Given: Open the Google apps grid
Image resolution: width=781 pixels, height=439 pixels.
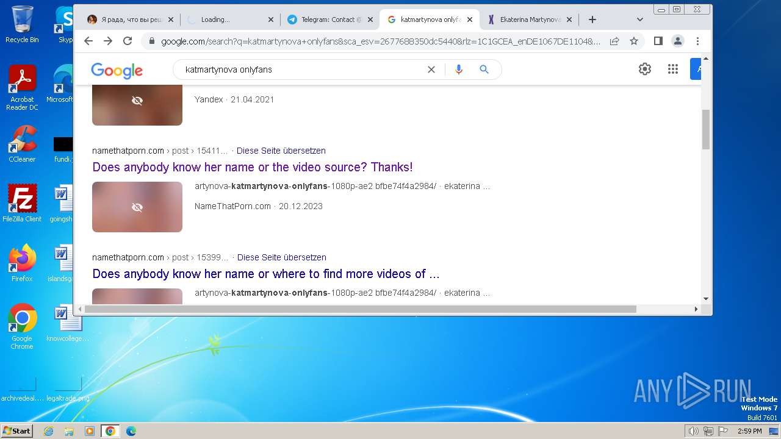Looking at the screenshot, I should [x=673, y=69].
